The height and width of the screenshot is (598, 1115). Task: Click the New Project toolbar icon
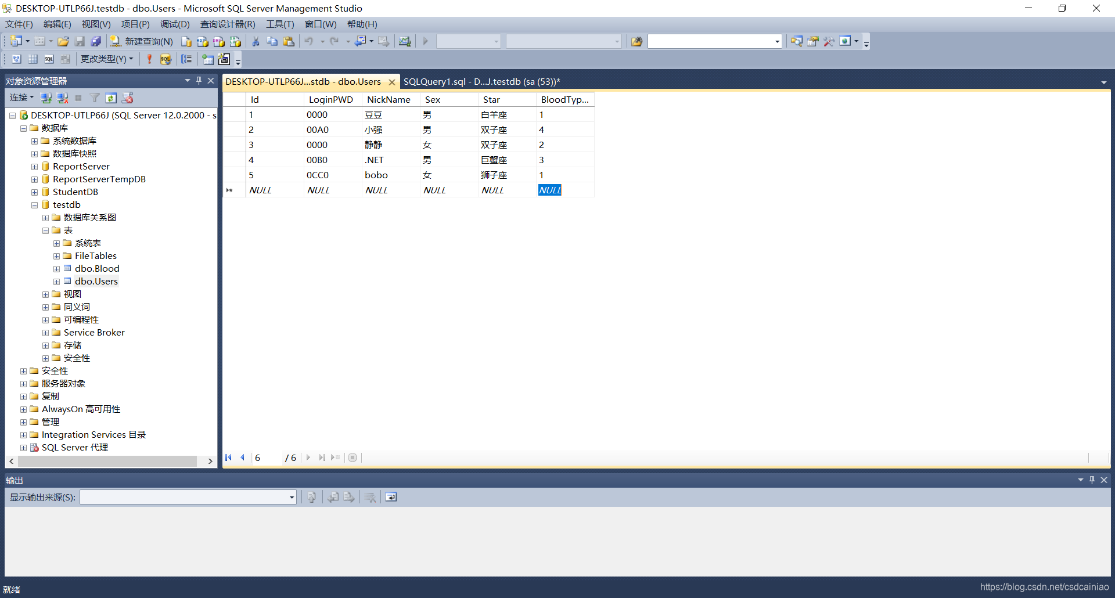(x=16, y=41)
